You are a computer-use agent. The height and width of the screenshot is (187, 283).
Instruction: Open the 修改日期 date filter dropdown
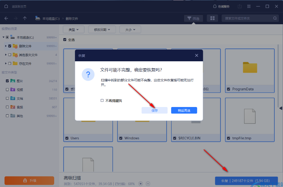pos(102,29)
